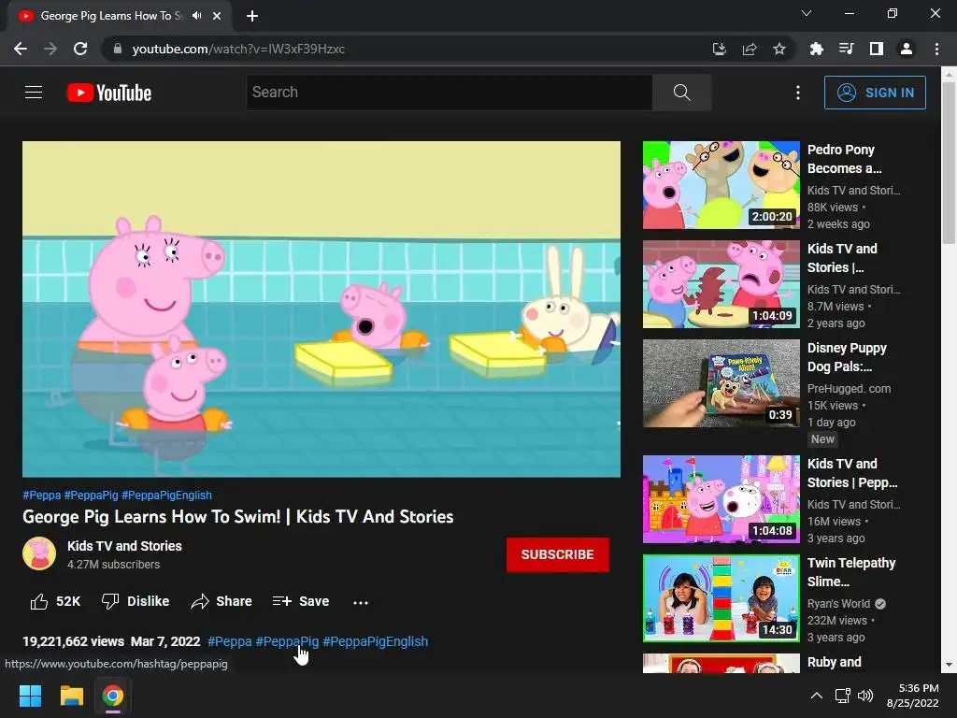Viewport: 957px width, 718px height.
Task: Click #PeppaPigEnglish hashtag above the title
Action: coord(166,495)
